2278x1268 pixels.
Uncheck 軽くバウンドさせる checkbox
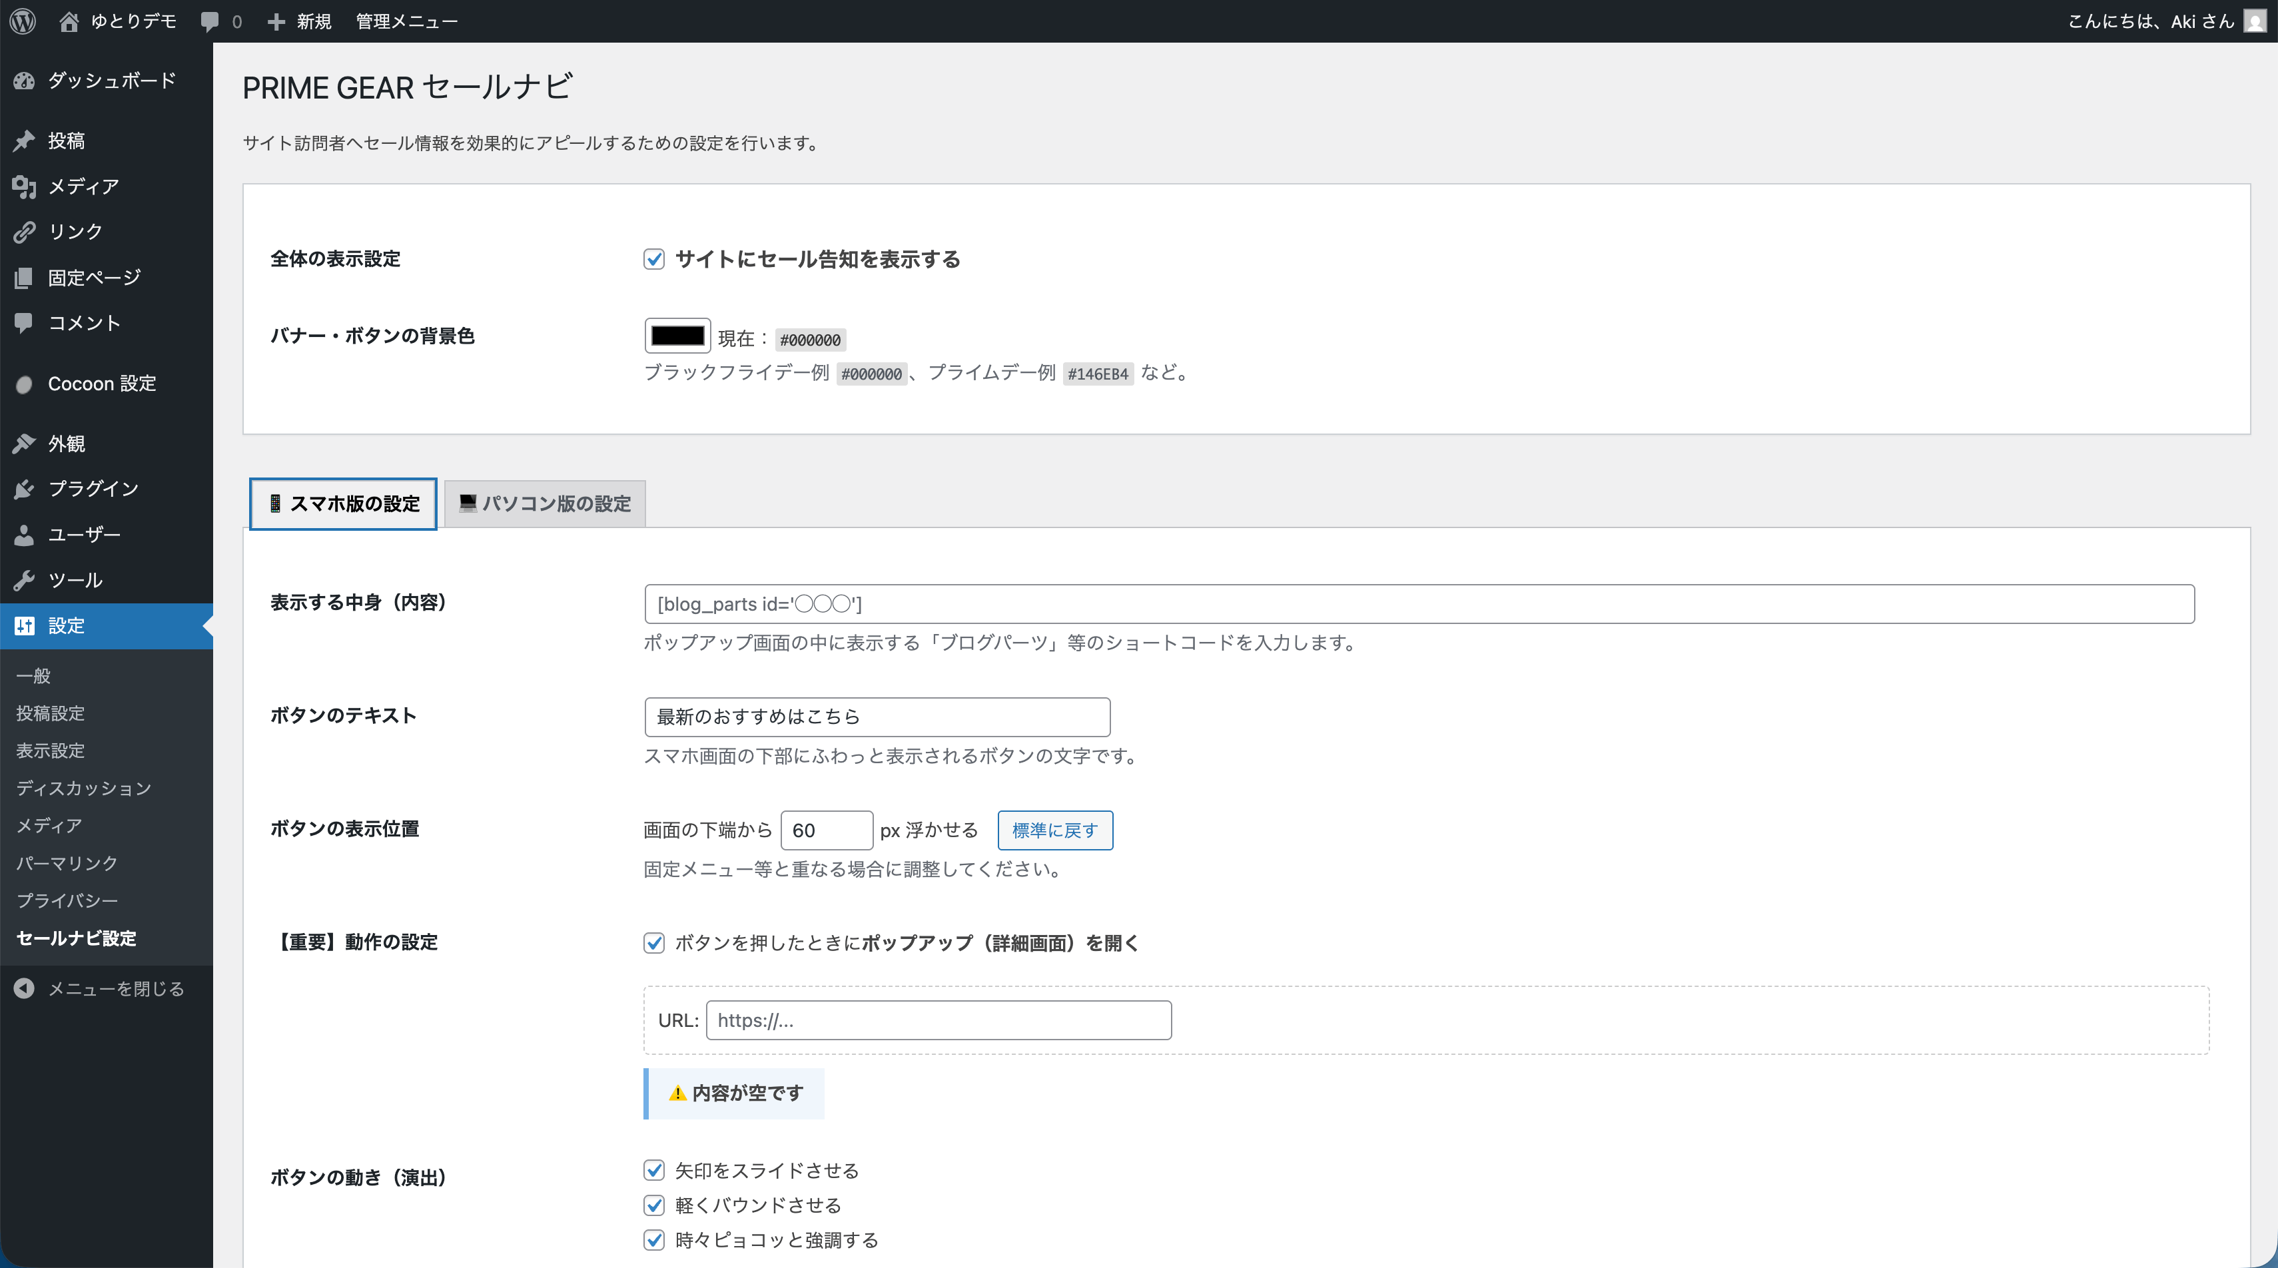pyautogui.click(x=654, y=1205)
